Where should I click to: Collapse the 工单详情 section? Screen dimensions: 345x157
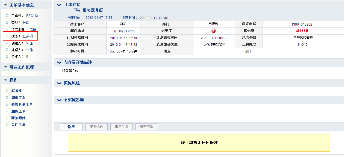tap(59, 5)
